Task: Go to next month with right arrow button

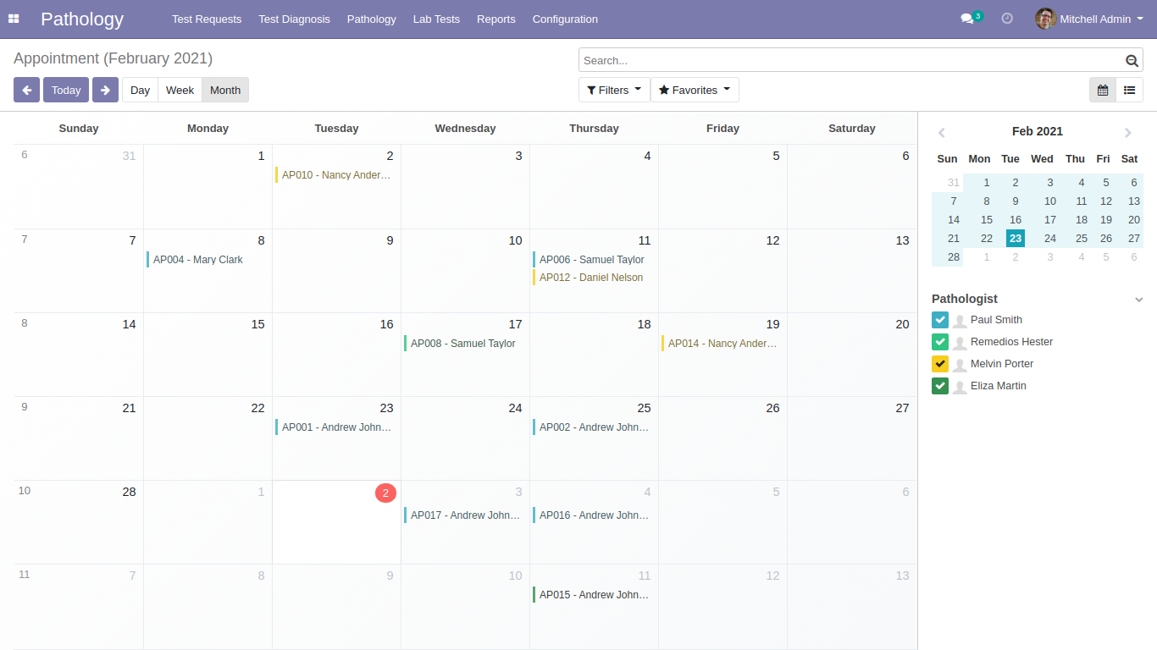Action: coord(105,90)
